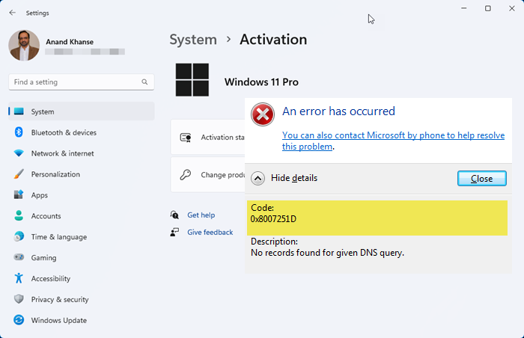Click the Bluetooth & devices icon
The image size is (524, 338).
[19, 132]
